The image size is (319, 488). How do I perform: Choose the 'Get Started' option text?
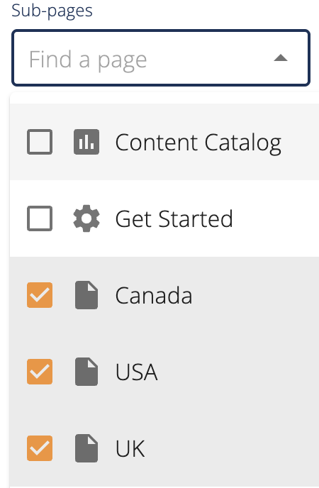pyautogui.click(x=174, y=218)
